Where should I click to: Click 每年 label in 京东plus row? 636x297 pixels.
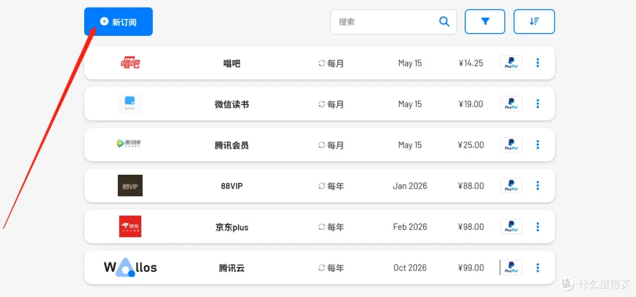[336, 228]
